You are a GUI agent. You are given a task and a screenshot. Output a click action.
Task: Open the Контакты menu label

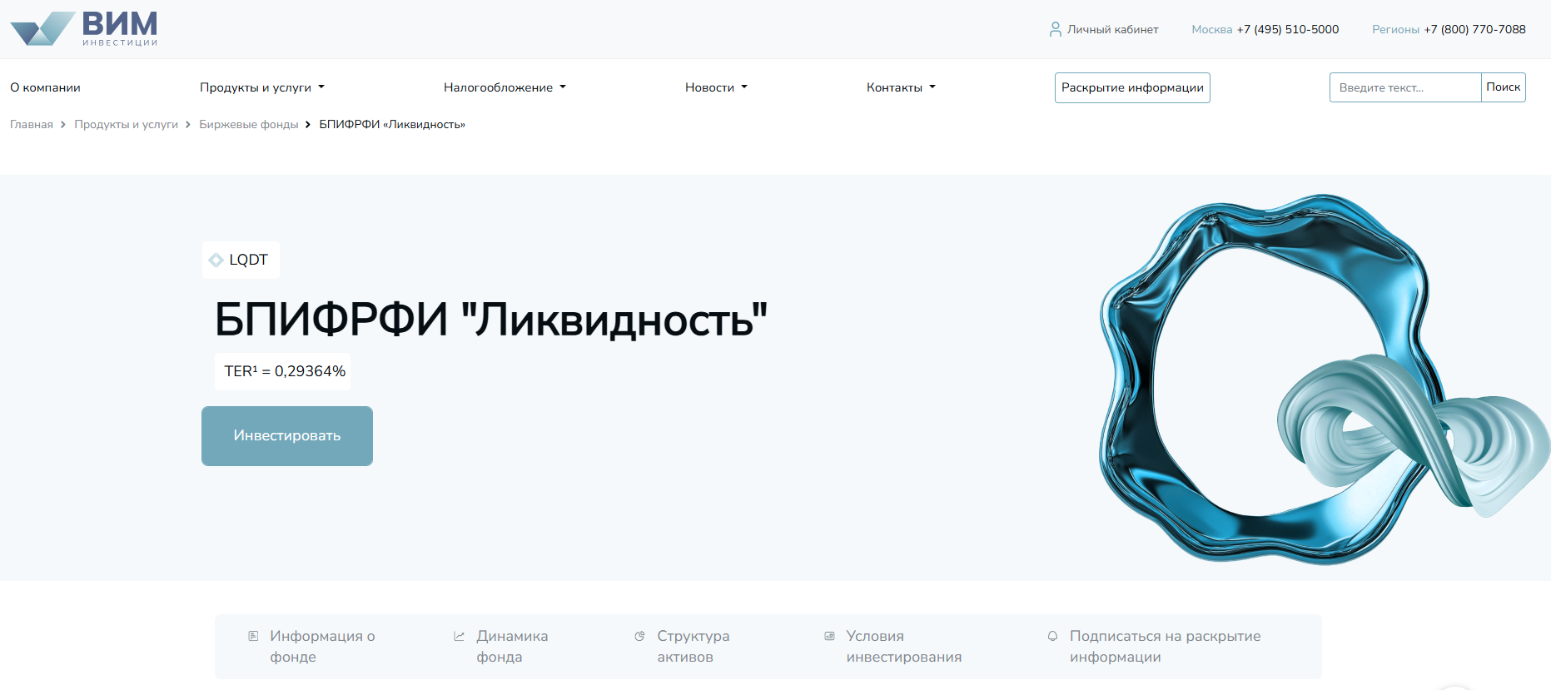pyautogui.click(x=894, y=87)
